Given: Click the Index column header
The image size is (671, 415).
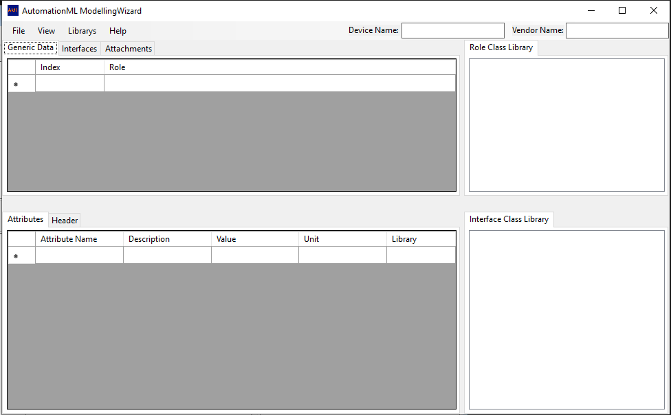Looking at the screenshot, I should (x=69, y=67).
